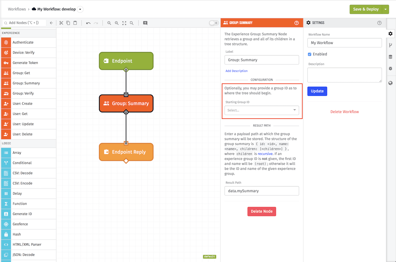Click the fit-to-screen icon

[124, 23]
